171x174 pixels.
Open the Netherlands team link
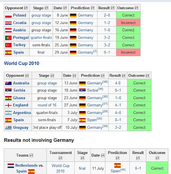(x=27, y=165)
